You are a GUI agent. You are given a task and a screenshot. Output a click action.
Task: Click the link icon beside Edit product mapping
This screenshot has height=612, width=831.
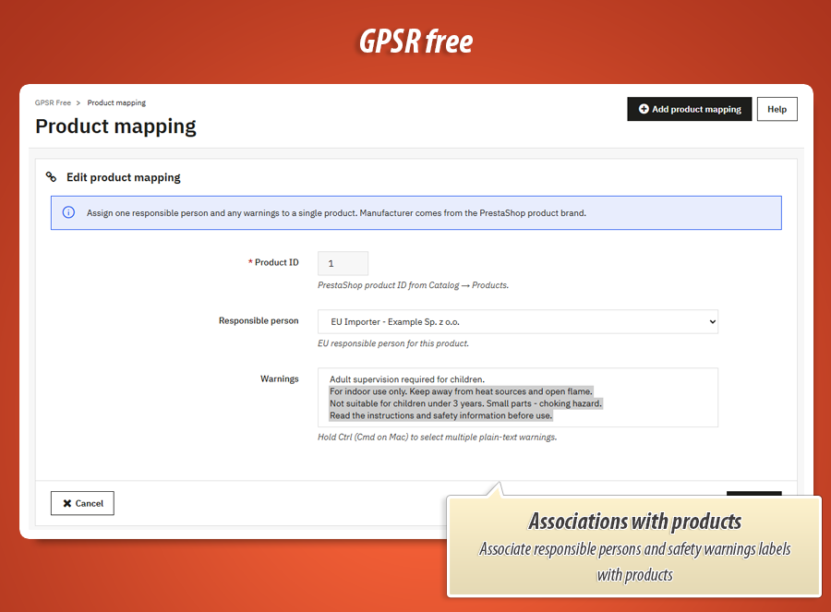[x=51, y=177]
